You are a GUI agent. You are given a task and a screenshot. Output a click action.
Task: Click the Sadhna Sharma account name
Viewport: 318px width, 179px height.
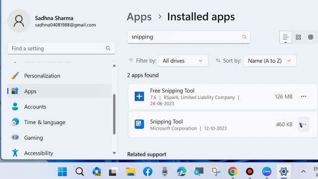pos(54,18)
